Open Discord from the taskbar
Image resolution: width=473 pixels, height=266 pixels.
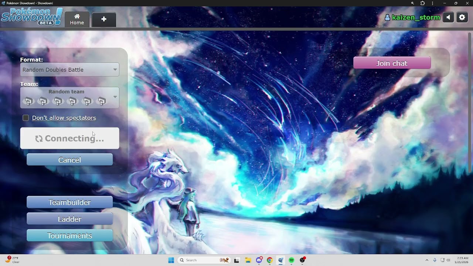click(x=259, y=260)
